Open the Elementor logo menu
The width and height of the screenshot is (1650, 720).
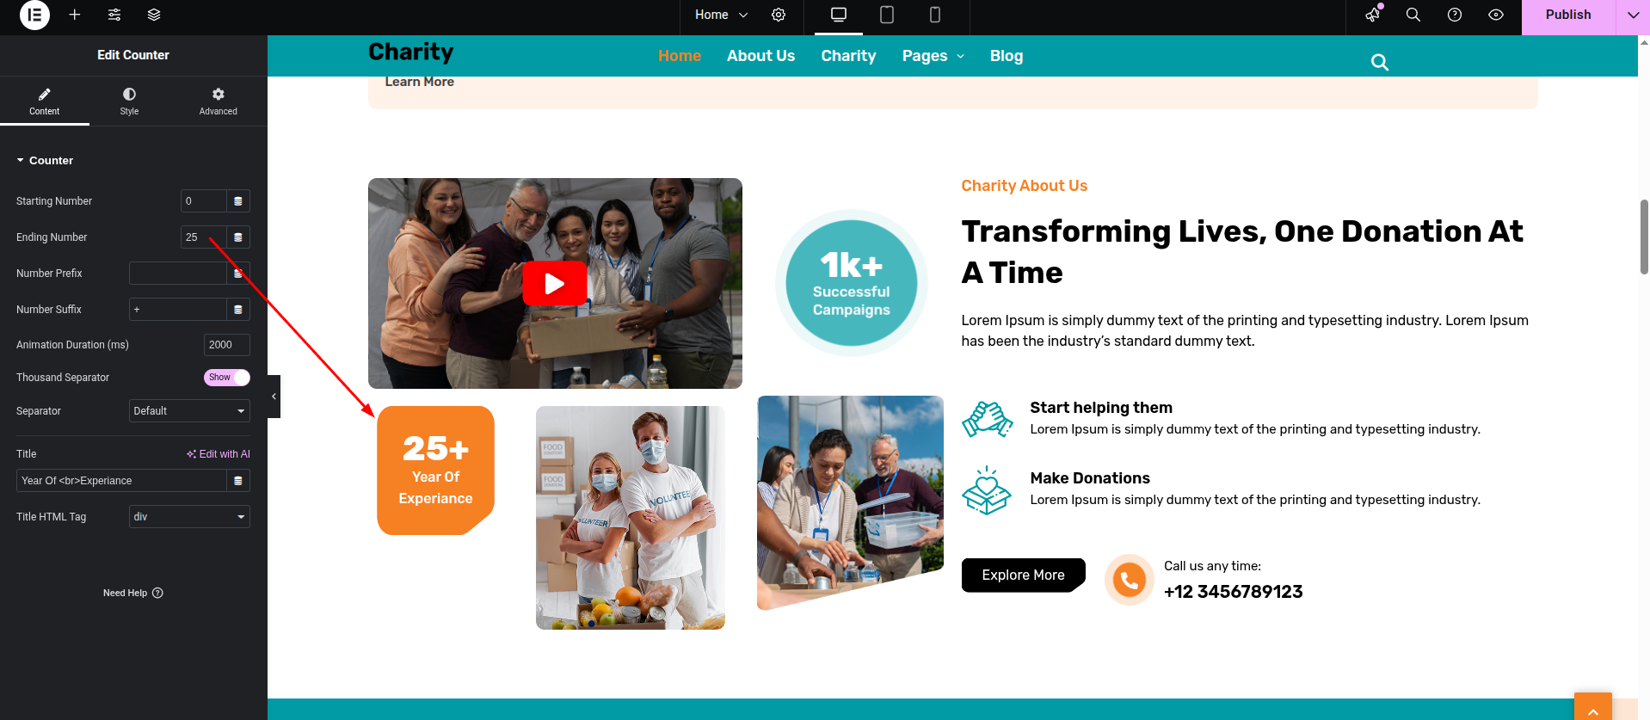pyautogui.click(x=34, y=15)
